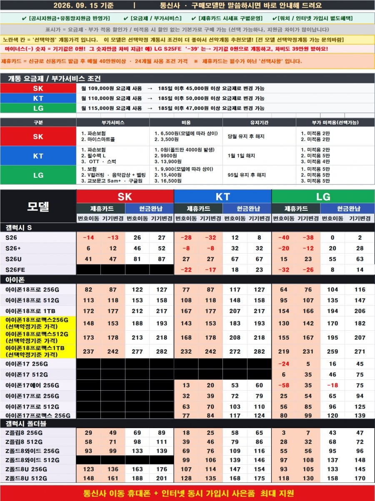The height and width of the screenshot is (501, 375).
Task: Click the '아이폰17프로맥스 256G' row label
Action: tap(38, 415)
